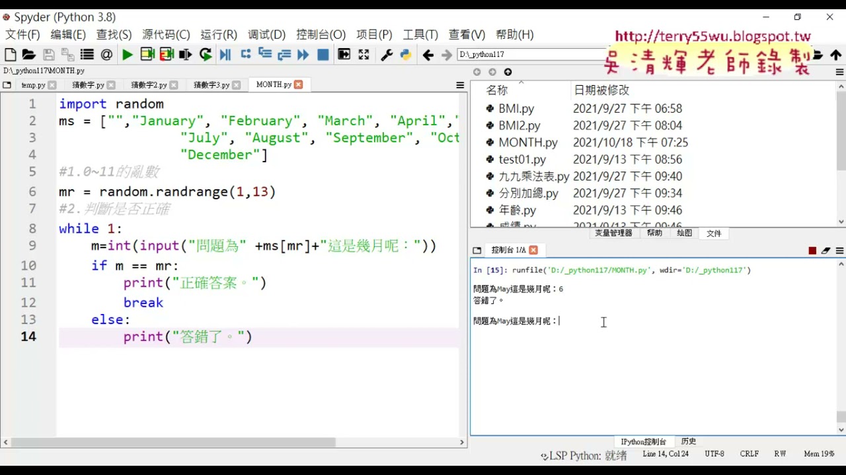Step over current line debug icon
Screen dimensions: 846x475
point(246,55)
